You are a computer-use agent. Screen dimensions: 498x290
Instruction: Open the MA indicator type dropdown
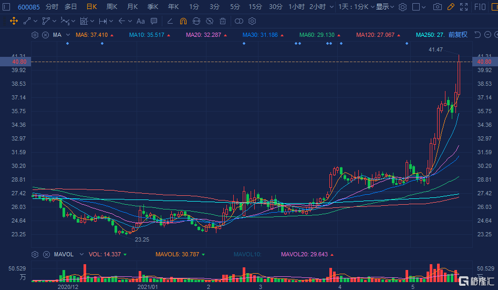tap(68, 35)
